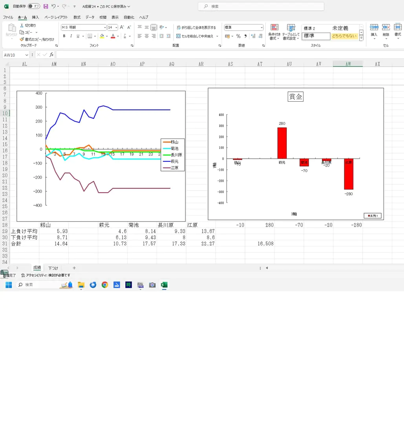Click the Decrease Font Size icon

(129, 27)
